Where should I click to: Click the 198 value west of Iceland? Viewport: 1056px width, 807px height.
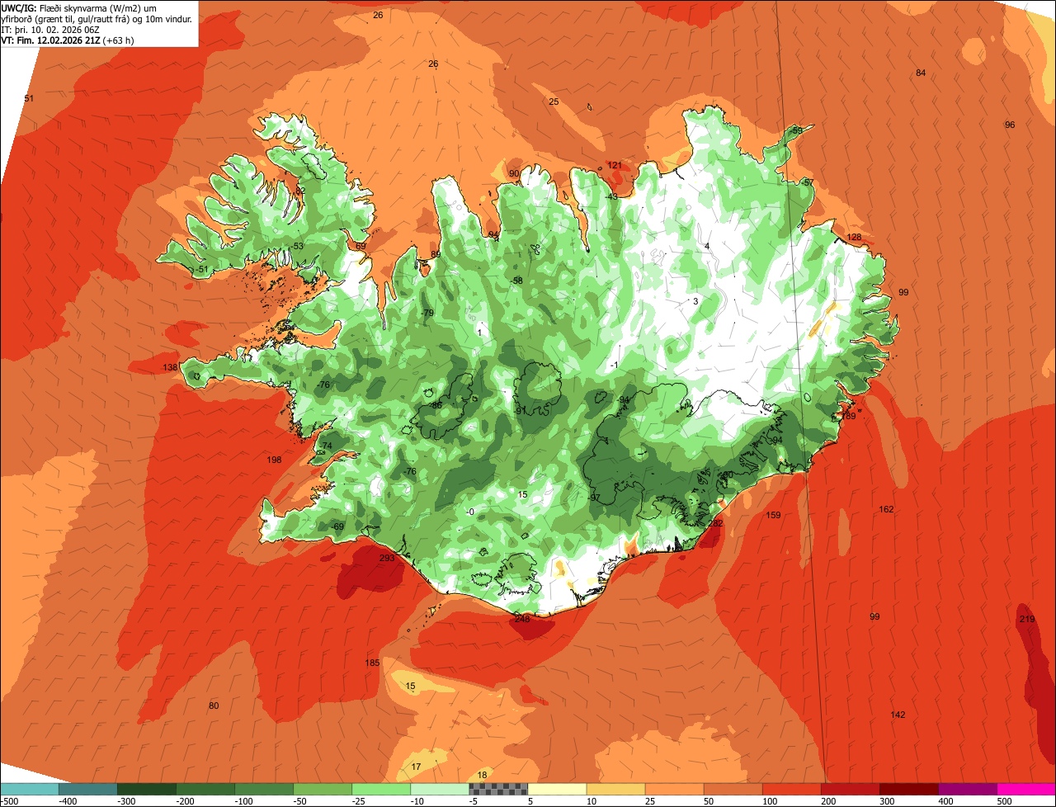(x=275, y=460)
